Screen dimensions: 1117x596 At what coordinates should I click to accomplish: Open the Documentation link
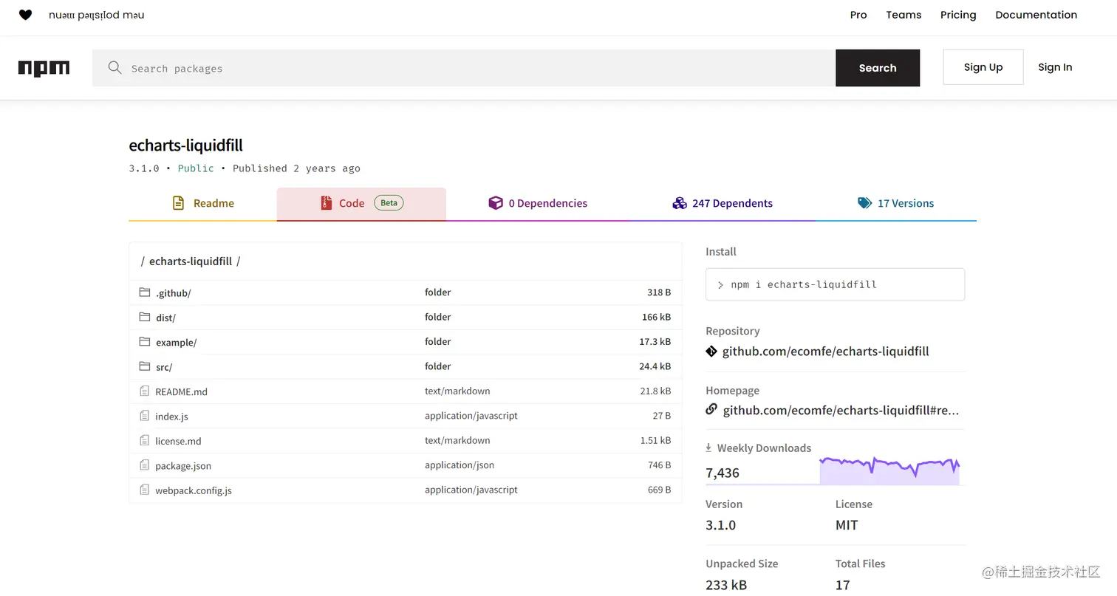[x=1036, y=15]
